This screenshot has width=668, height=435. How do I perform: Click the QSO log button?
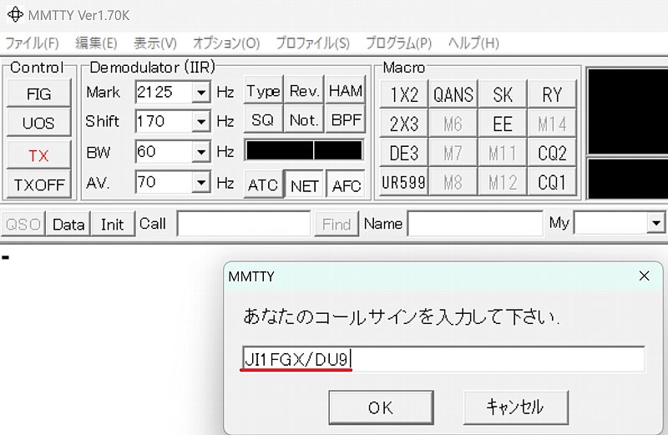click(x=23, y=224)
